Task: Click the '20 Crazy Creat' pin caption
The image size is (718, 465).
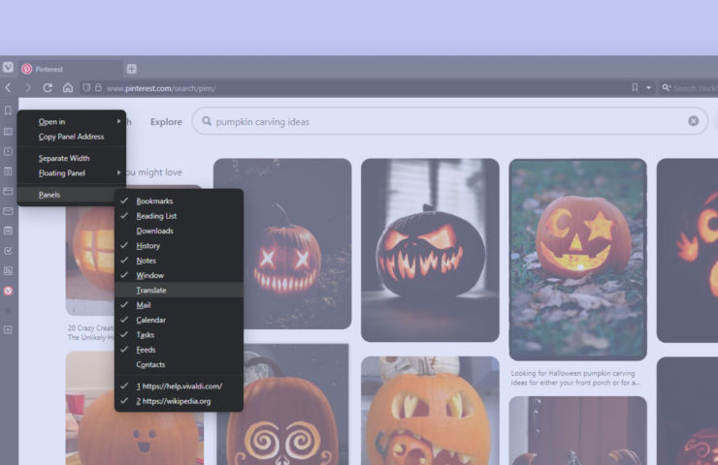Action: tap(90, 333)
